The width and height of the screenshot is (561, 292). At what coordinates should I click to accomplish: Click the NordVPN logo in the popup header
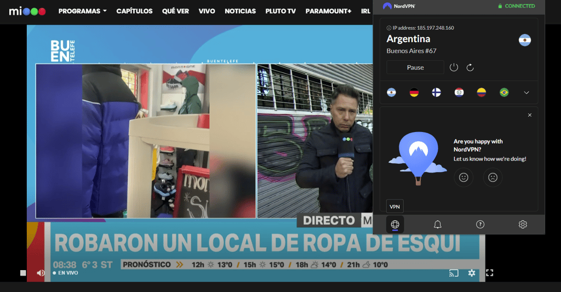click(x=399, y=6)
